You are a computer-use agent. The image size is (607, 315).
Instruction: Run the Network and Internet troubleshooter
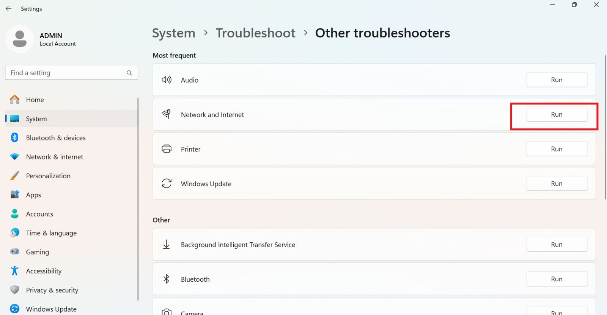pyautogui.click(x=557, y=114)
